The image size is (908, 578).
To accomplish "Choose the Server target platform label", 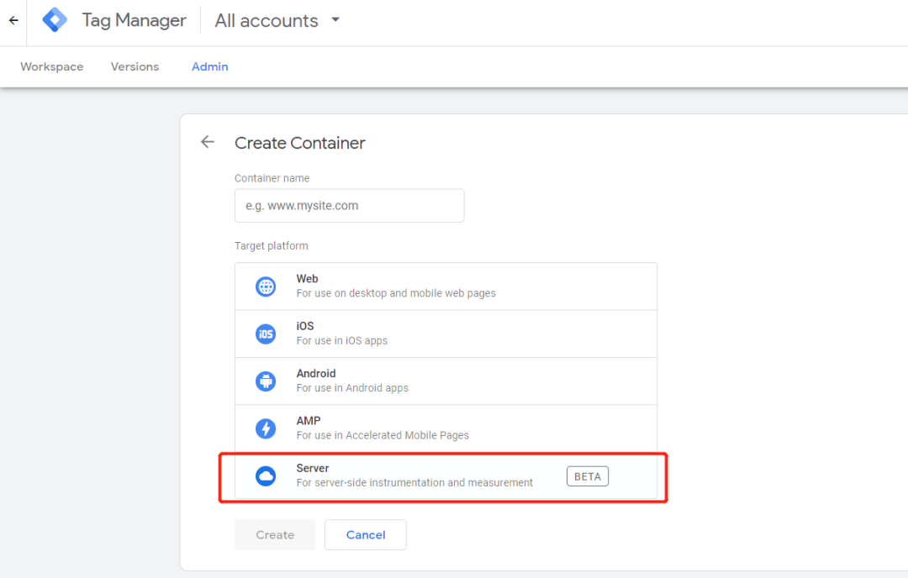I will (x=313, y=469).
